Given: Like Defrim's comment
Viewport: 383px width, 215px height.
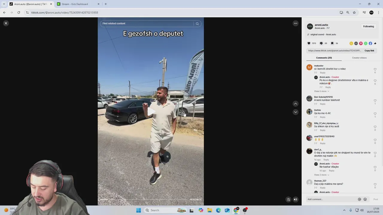Looking at the screenshot, I should (375, 114).
